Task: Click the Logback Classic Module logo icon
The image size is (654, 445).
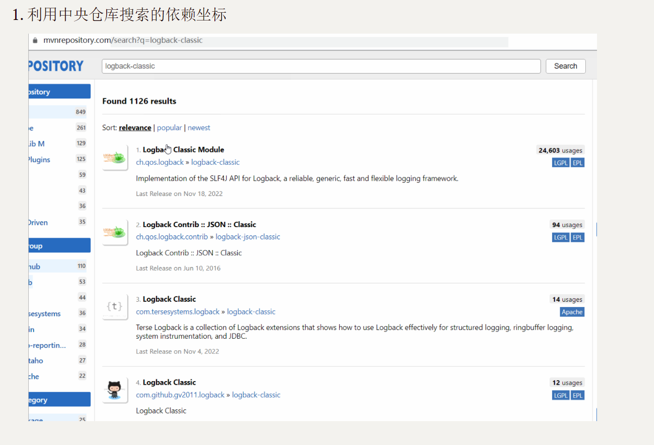Action: click(115, 157)
